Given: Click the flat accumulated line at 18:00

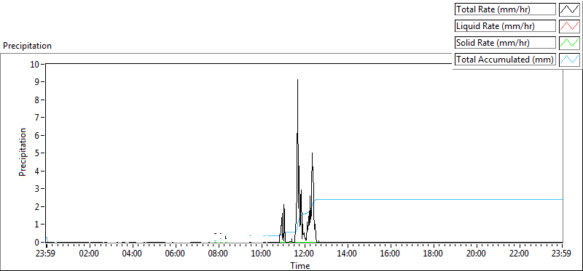Looking at the screenshot, I should 433,200.
